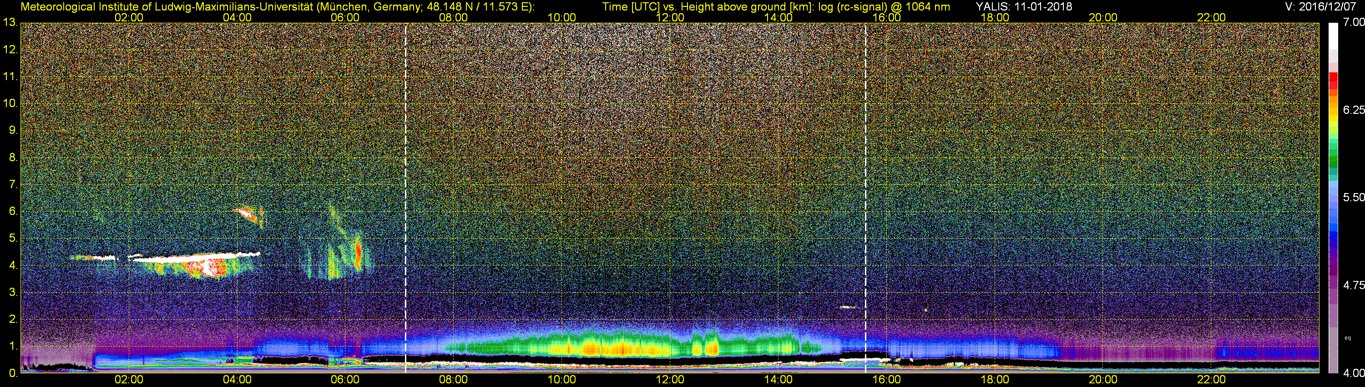The height and width of the screenshot is (387, 1365).
Task: Pick the green segment of the colorbar
Action: (x=1333, y=159)
